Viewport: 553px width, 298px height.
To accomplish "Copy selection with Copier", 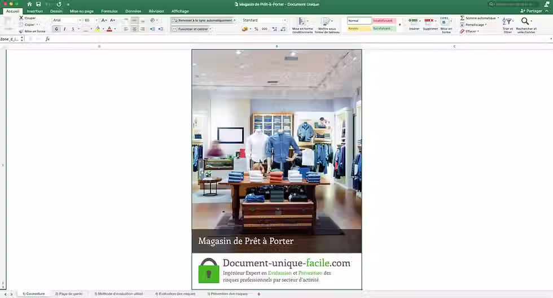I will [27, 25].
